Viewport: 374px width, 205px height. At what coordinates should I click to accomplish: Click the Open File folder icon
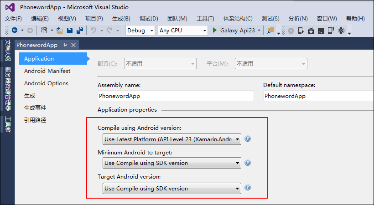[x=59, y=31]
